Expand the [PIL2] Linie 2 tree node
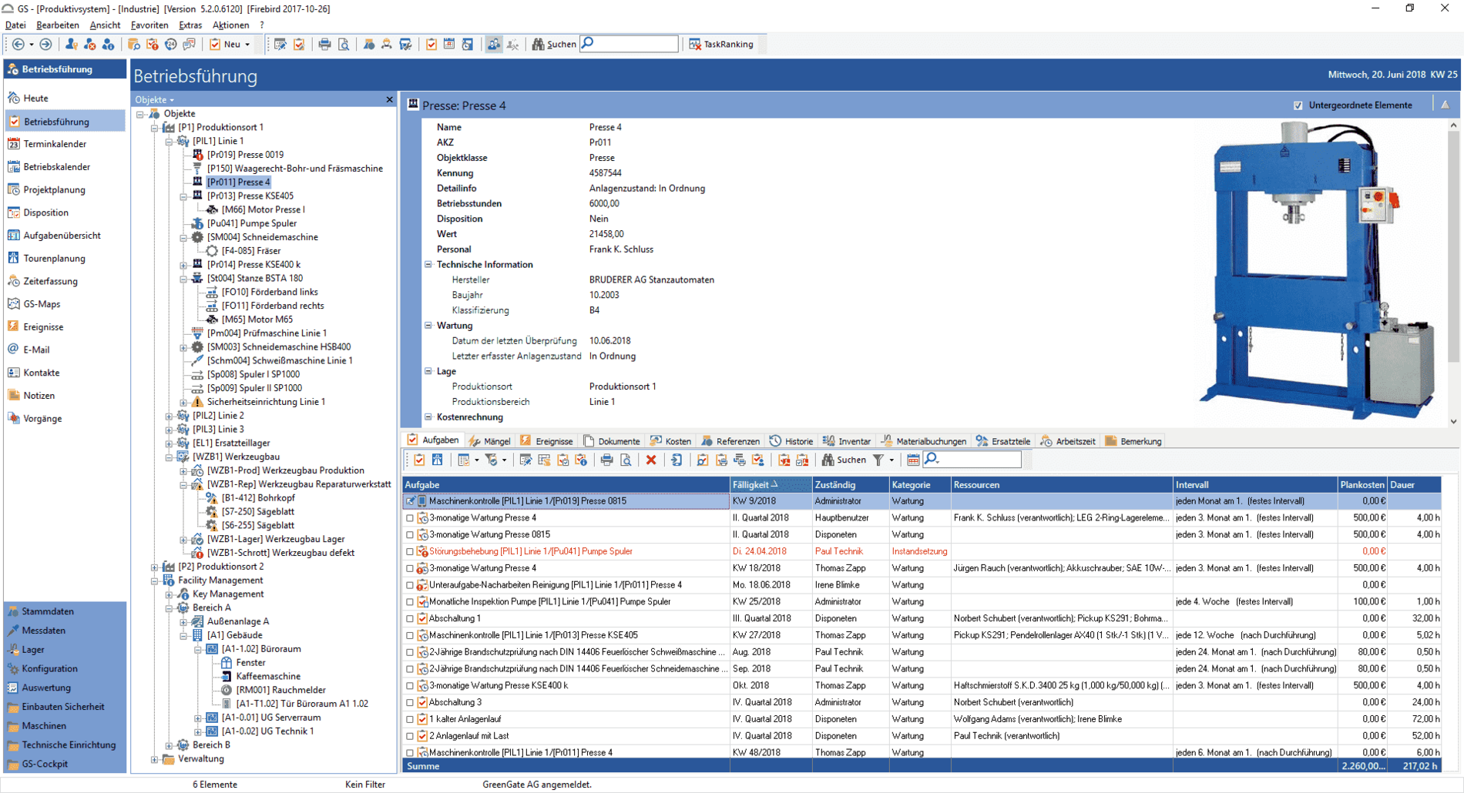The image size is (1464, 793). [169, 416]
